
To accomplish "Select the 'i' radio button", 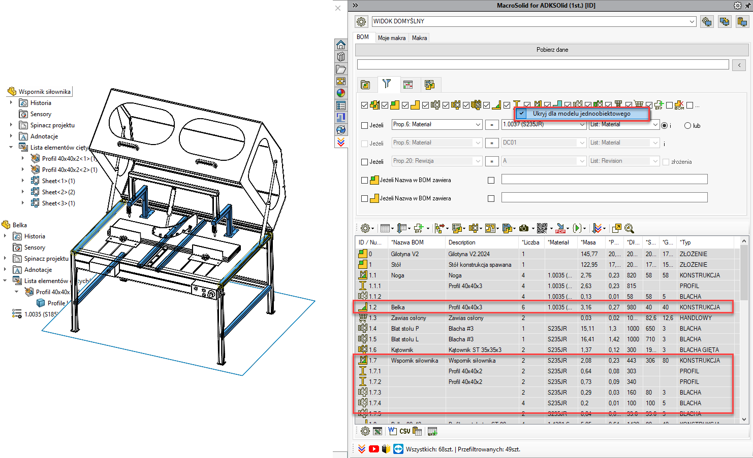I will (665, 125).
